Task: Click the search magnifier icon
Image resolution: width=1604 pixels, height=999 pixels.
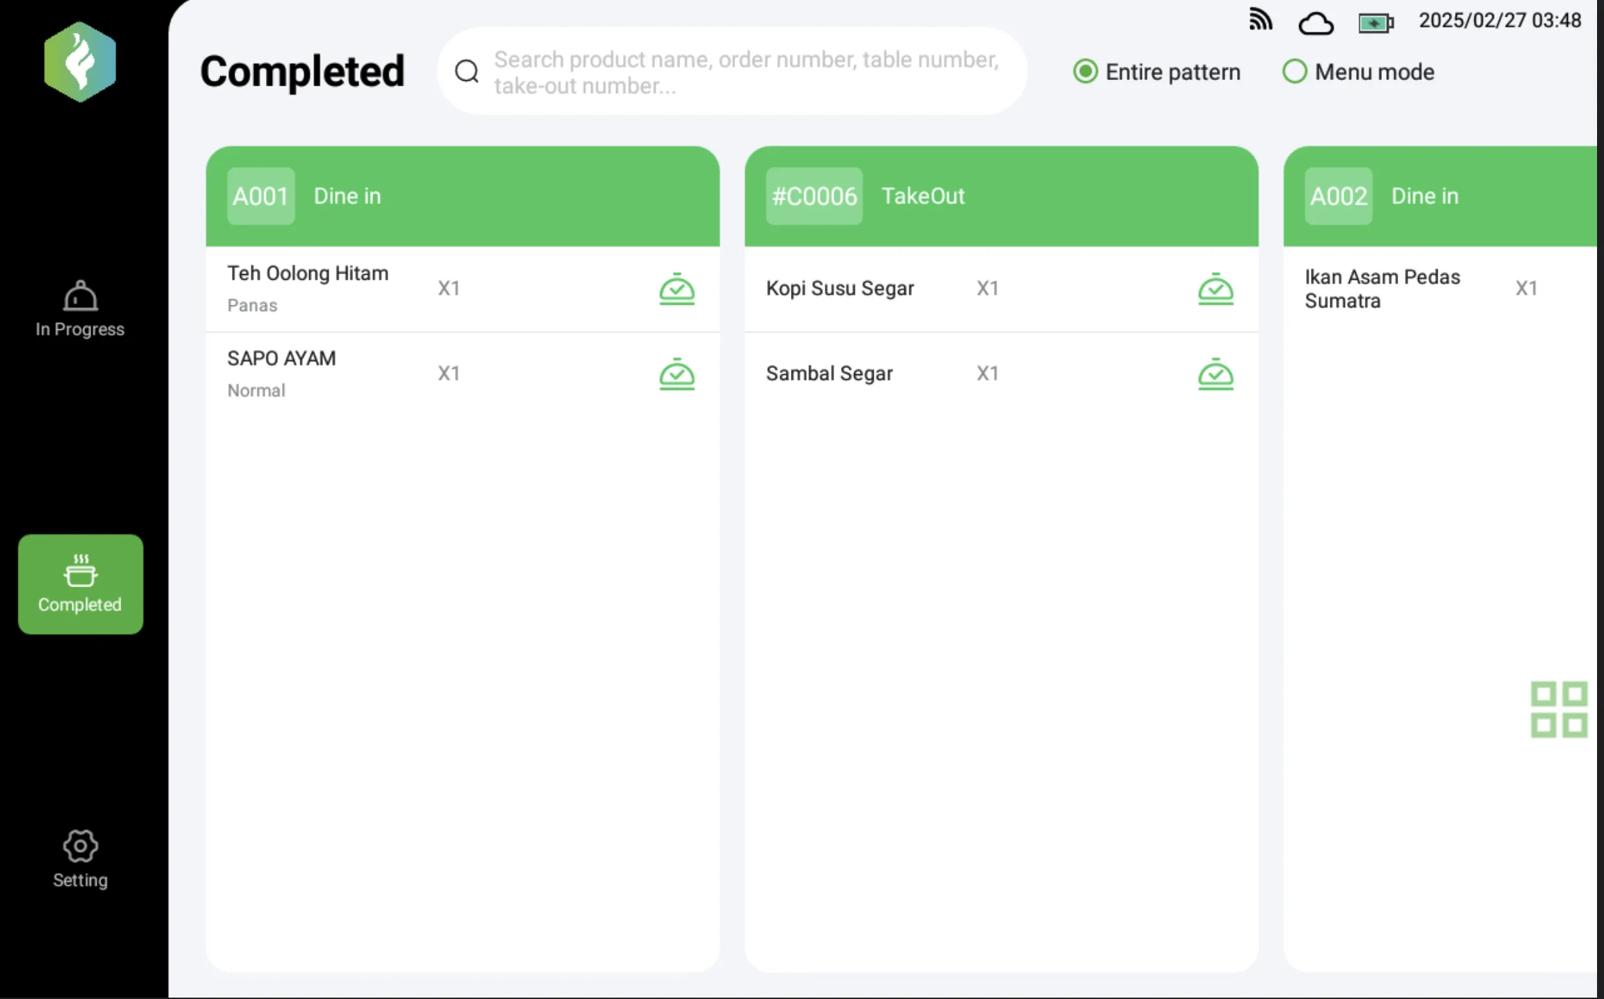Action: click(x=467, y=72)
